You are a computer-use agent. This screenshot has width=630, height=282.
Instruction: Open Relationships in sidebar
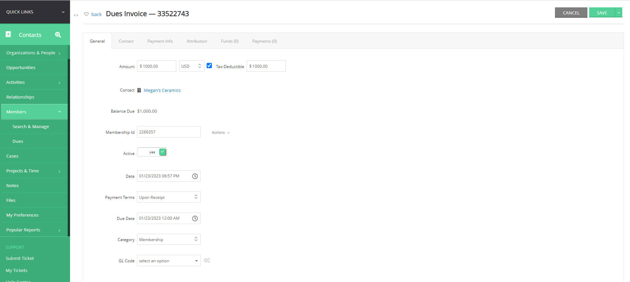coord(34,97)
